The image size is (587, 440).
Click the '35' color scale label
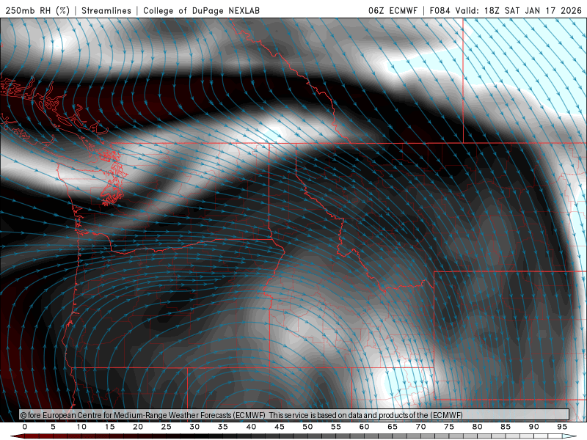tap(223, 427)
